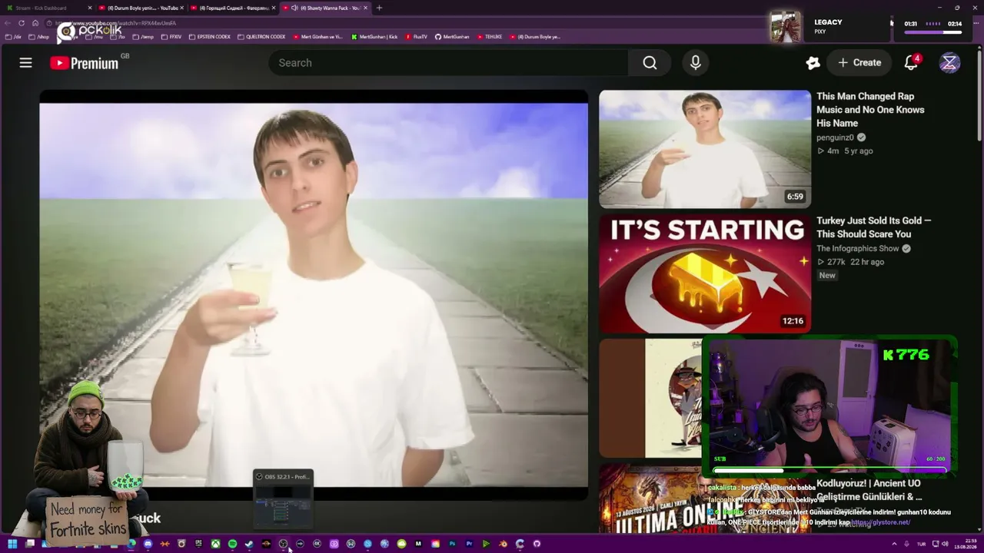Go back with the browser arrow

coord(9,23)
